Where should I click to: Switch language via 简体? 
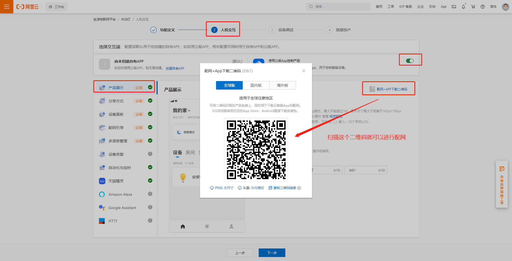(493, 7)
